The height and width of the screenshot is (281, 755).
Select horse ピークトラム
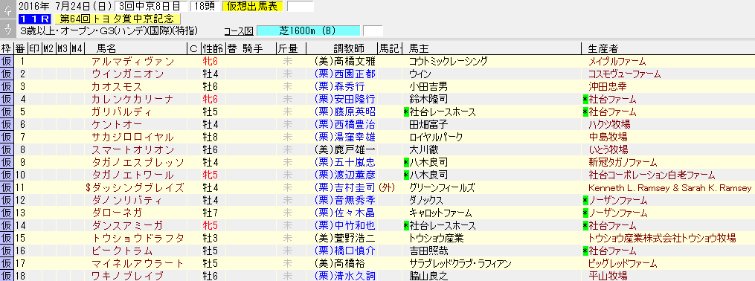[x=122, y=251]
